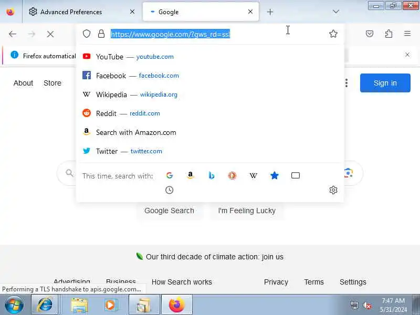
Task: Open How Search works footer link
Action: point(182,282)
